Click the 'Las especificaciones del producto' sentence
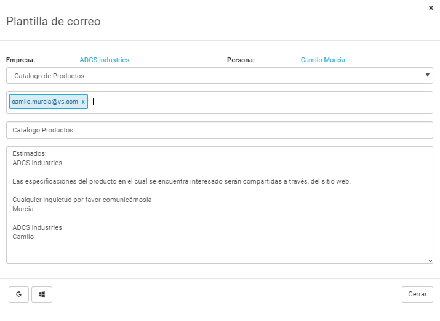440x321 pixels. (182, 181)
